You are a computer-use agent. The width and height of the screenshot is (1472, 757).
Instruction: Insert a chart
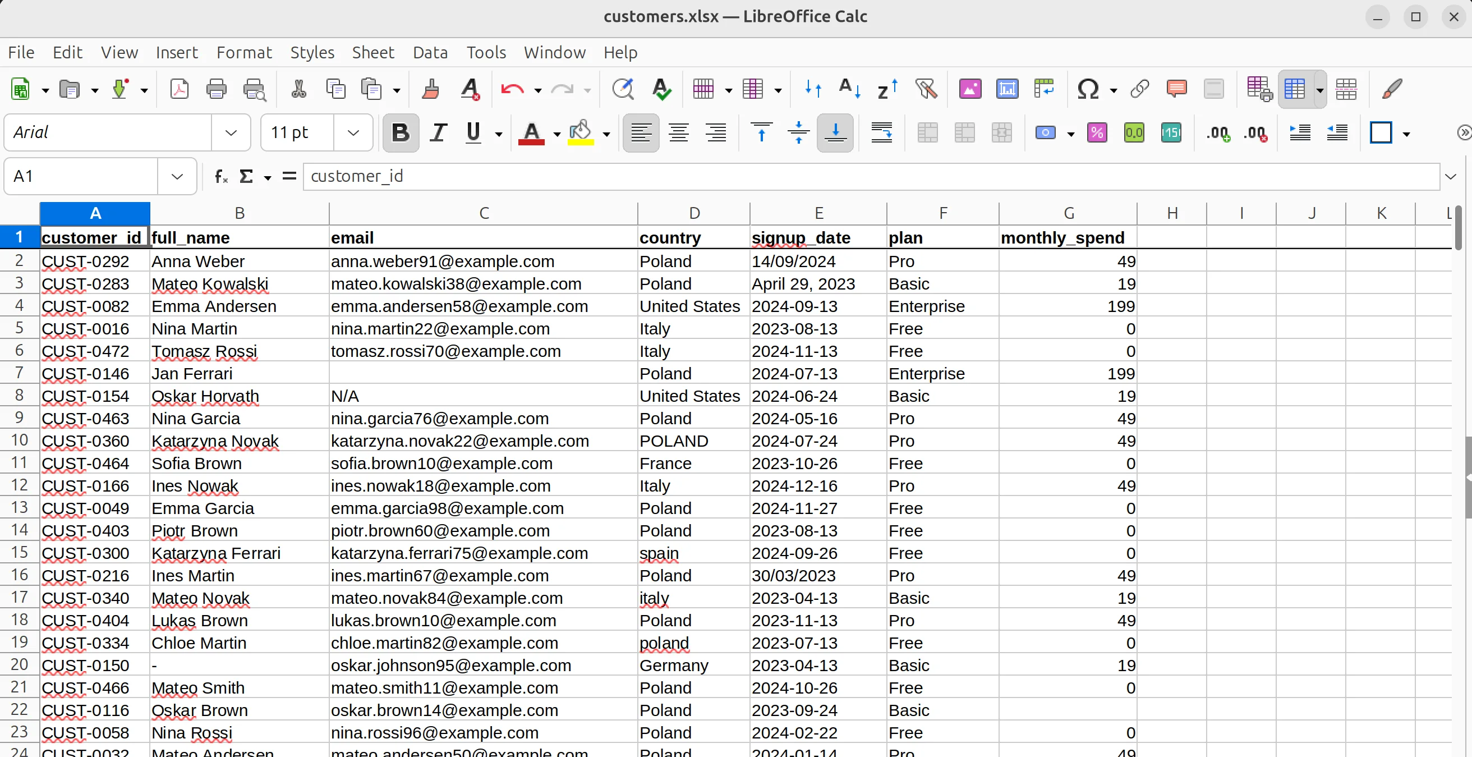1007,89
